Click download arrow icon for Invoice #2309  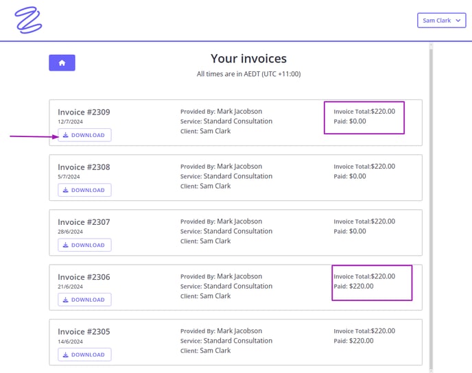65,135
